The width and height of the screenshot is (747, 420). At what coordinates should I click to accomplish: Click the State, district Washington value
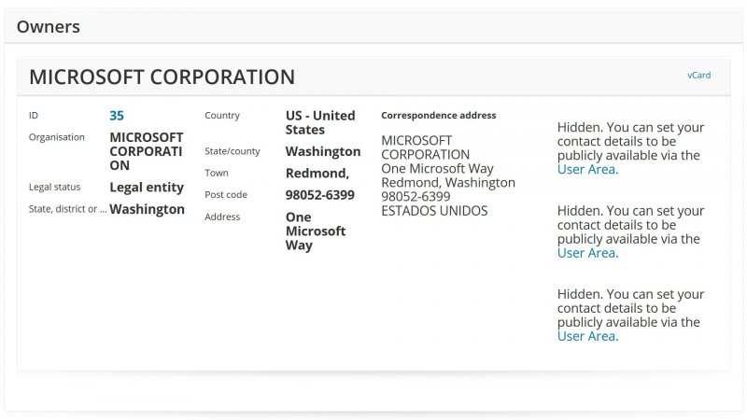click(147, 209)
